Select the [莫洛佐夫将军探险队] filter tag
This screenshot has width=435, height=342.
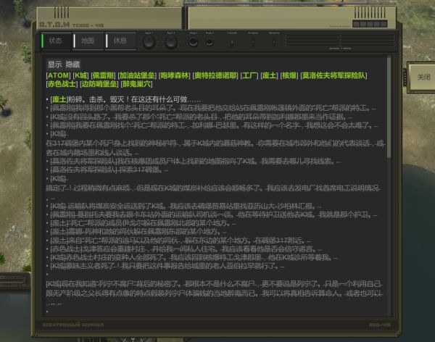pyautogui.click(x=333, y=75)
